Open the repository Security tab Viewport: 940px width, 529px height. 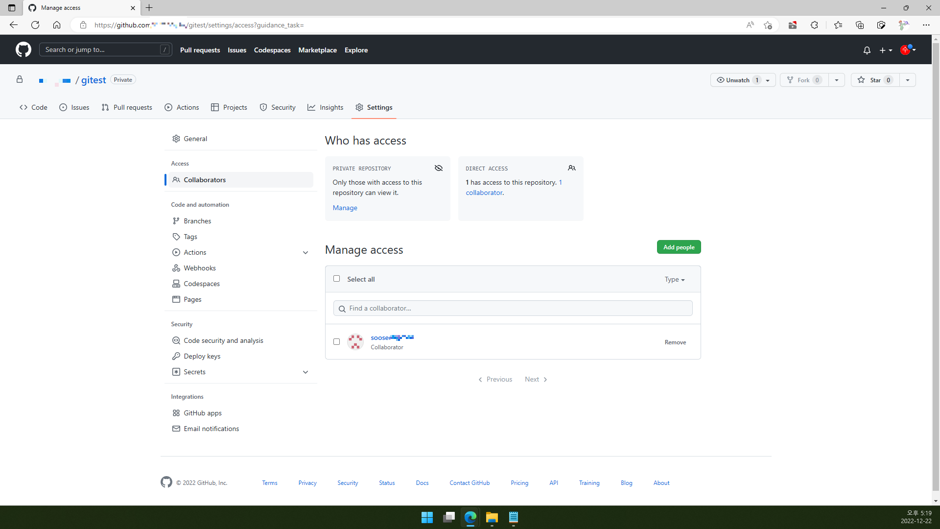point(278,107)
